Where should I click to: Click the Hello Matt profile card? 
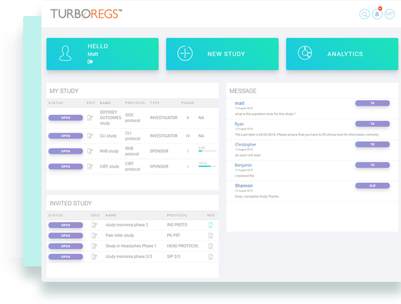click(102, 54)
